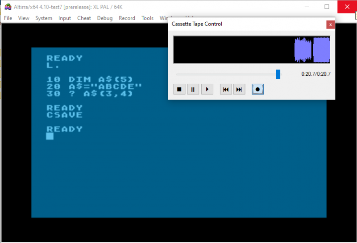Open the Input menu
The image size is (357, 243).
pyautogui.click(x=65, y=18)
